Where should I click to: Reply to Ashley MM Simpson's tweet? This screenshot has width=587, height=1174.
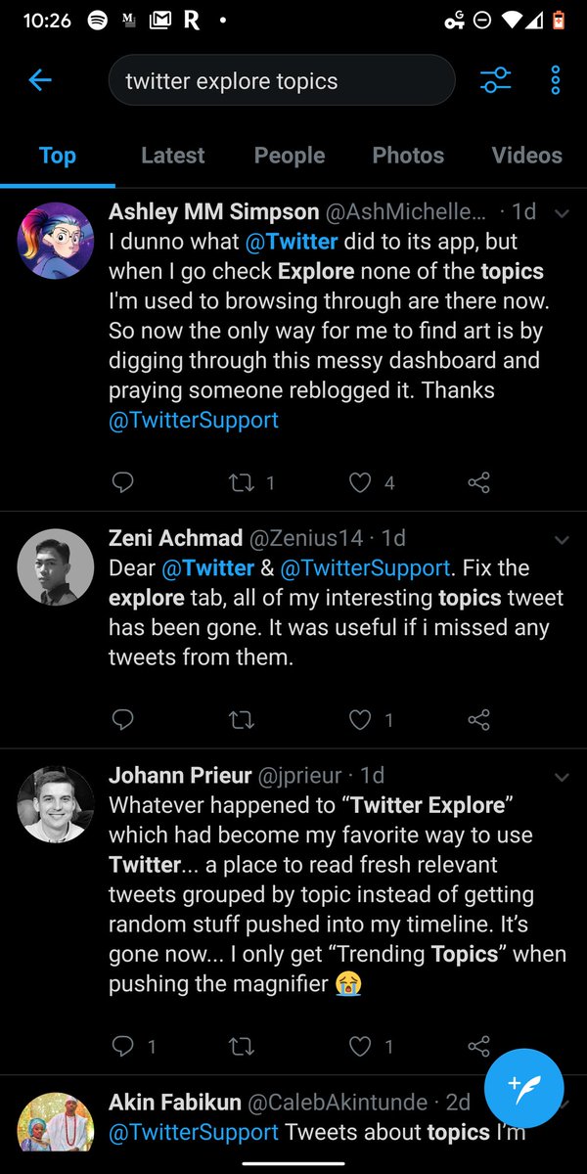(123, 482)
